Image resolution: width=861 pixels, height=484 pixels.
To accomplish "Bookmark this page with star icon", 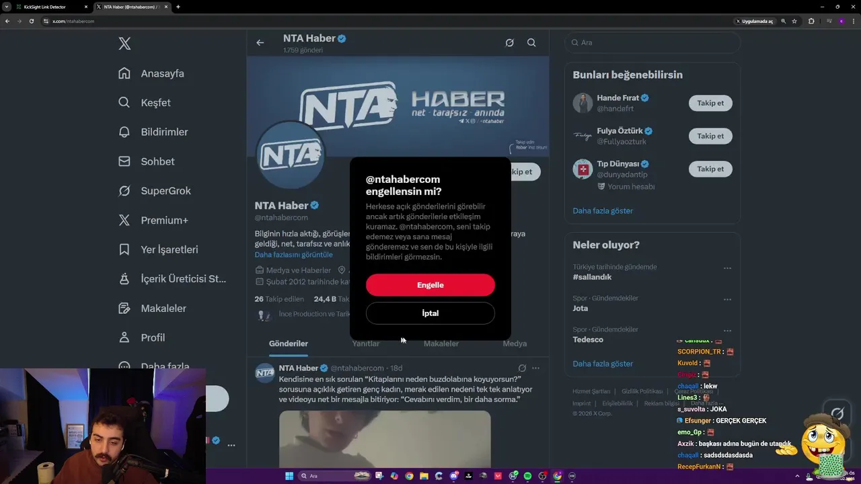I will [794, 21].
